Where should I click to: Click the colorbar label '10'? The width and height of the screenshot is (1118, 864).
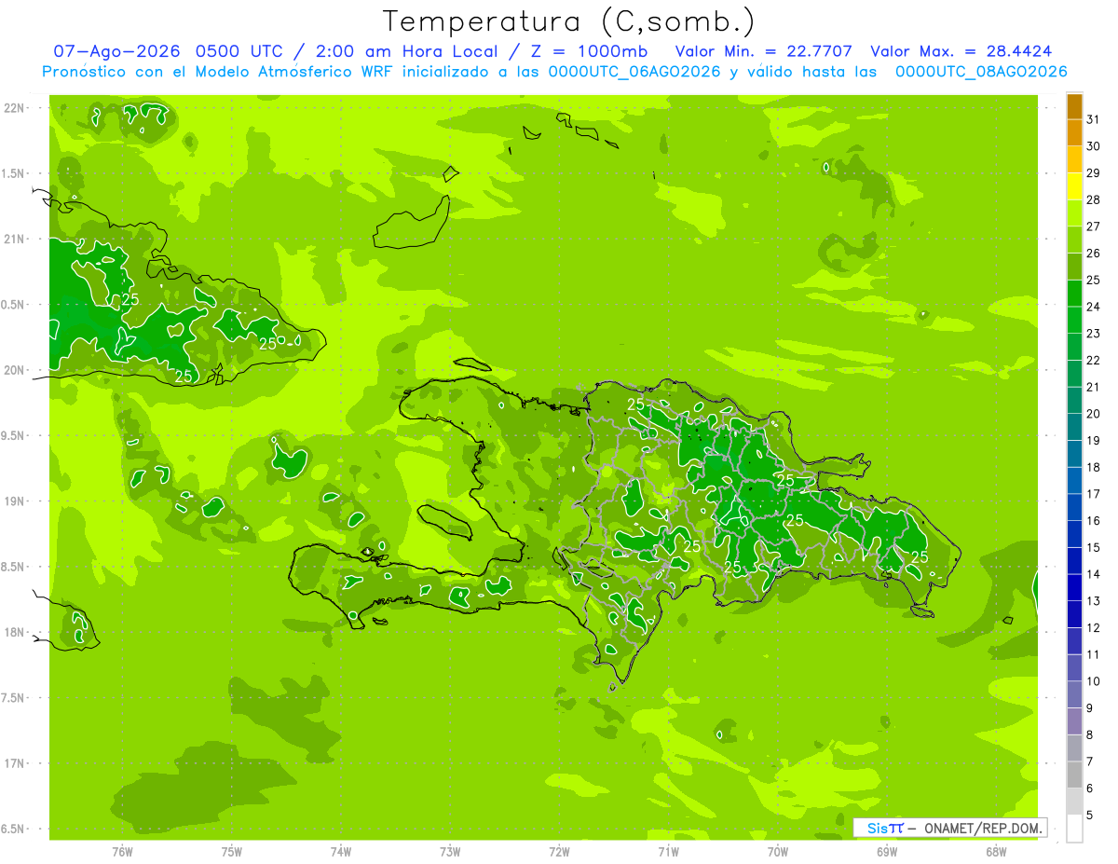[x=1094, y=681]
